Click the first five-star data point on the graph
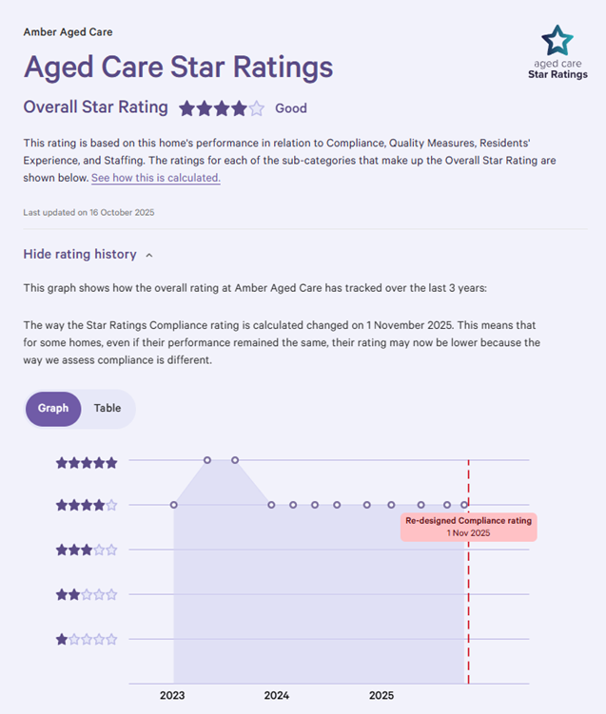 [207, 460]
